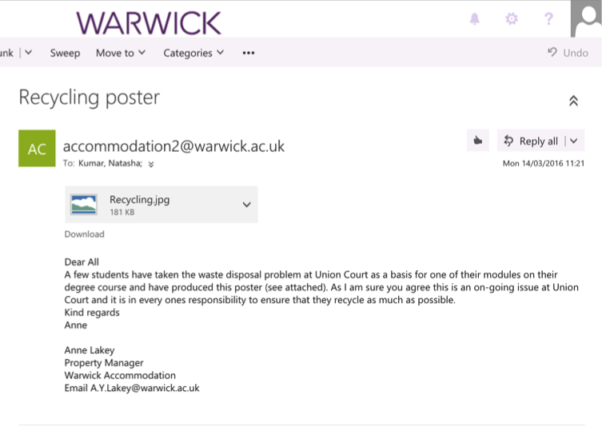The height and width of the screenshot is (435, 602).
Task: Click the Recycling.jpg image file icon
Action: (x=84, y=204)
